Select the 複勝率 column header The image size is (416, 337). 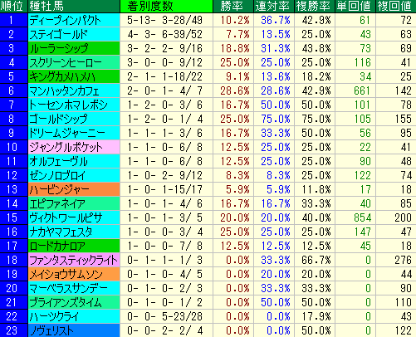click(315, 6)
